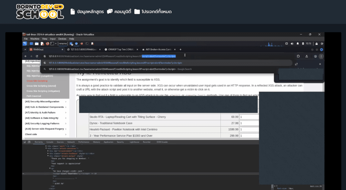Open the VirtualBox View menu

click(45, 39)
